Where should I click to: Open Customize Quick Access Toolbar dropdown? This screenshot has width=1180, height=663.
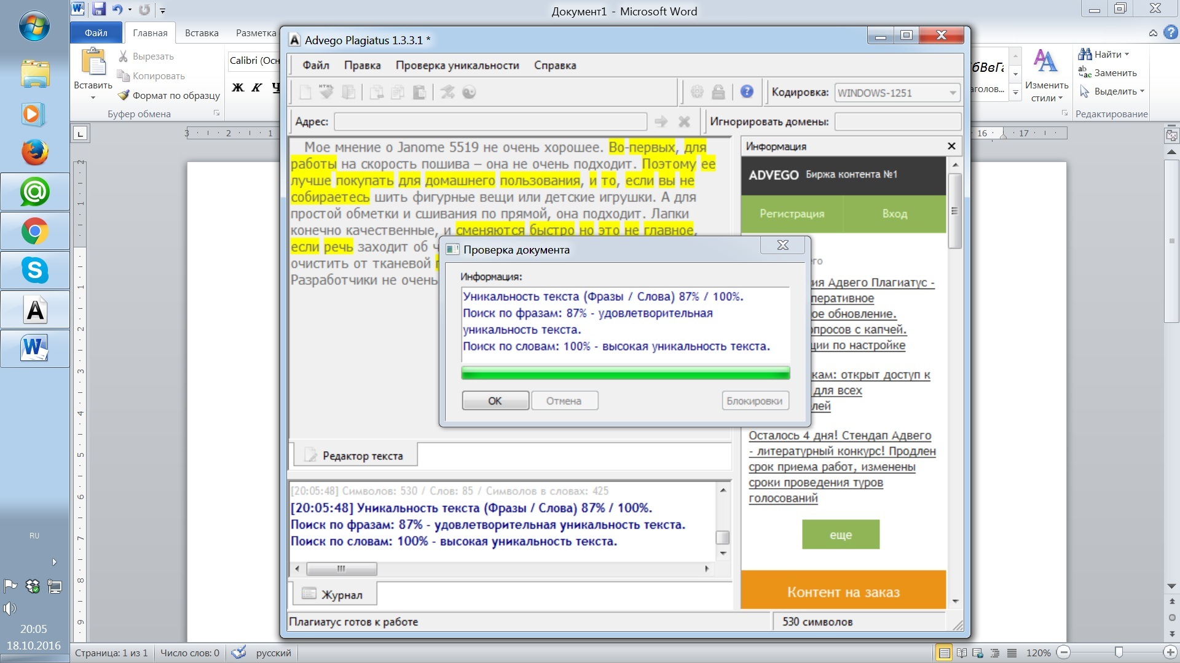coord(162,10)
